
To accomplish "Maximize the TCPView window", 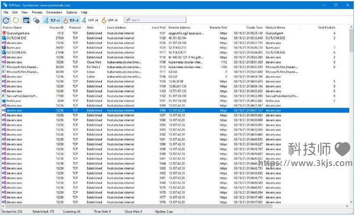I will click(x=336, y=5).
